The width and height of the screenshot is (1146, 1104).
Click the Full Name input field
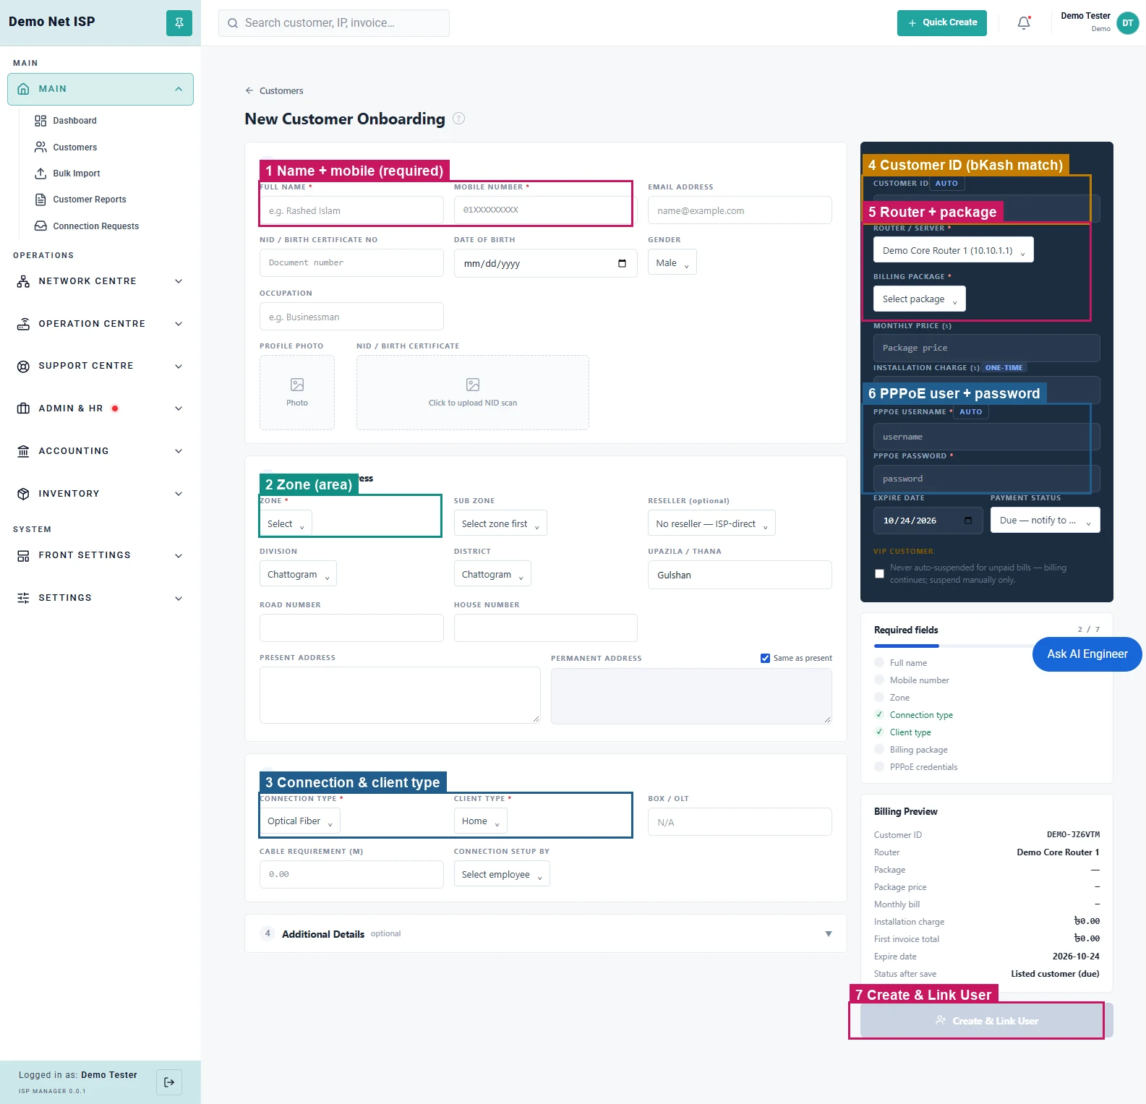351,210
